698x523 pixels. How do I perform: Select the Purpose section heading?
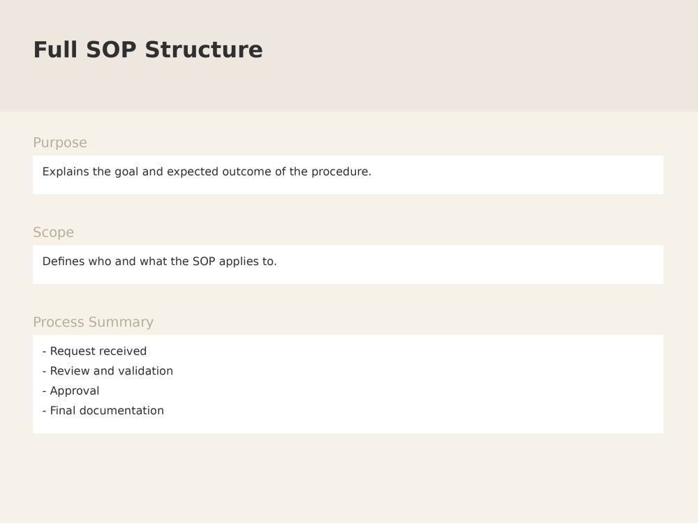(x=60, y=143)
